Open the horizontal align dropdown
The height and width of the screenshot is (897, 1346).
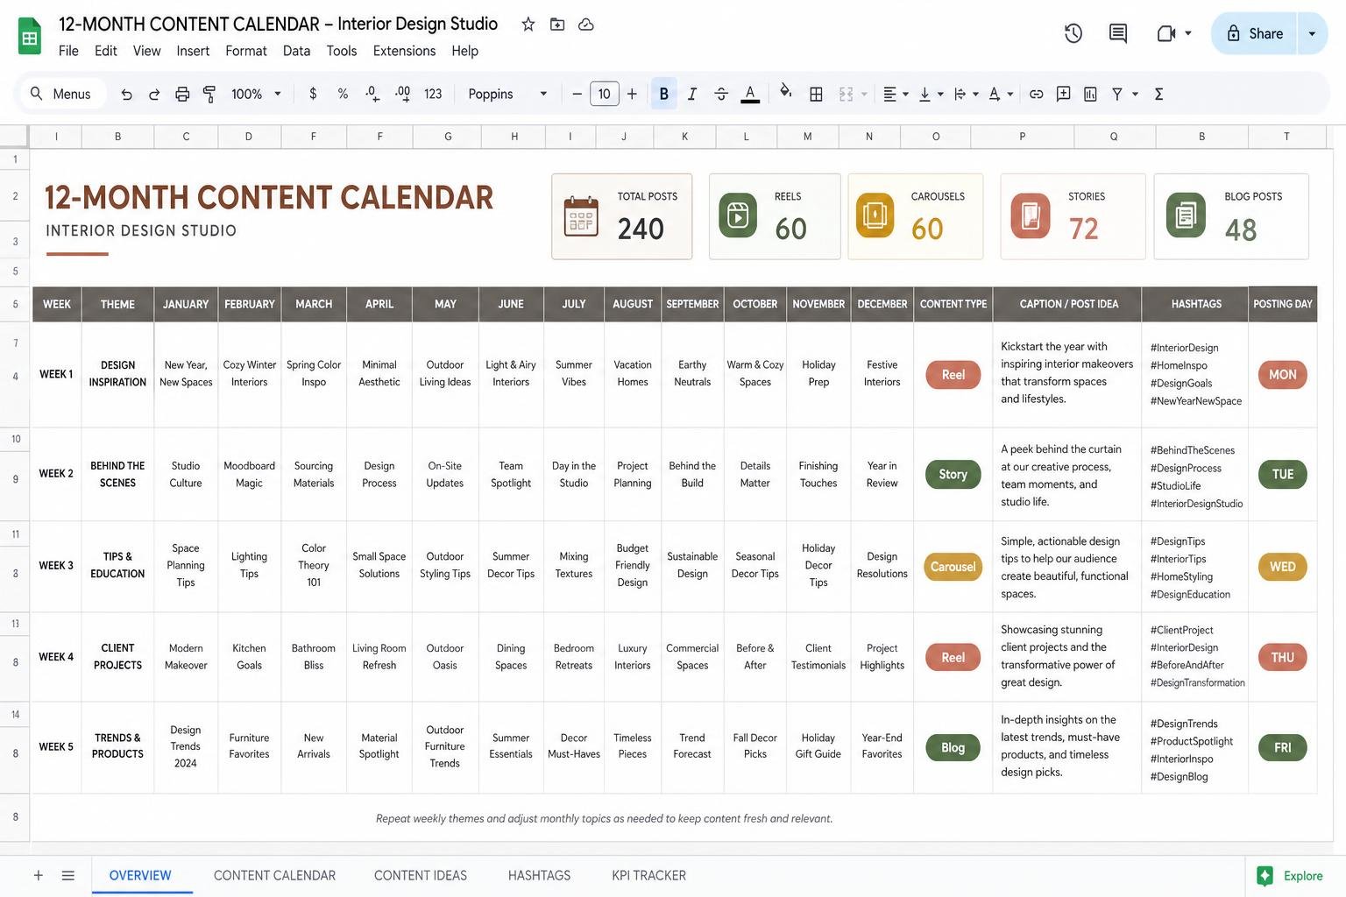pyautogui.click(x=895, y=94)
